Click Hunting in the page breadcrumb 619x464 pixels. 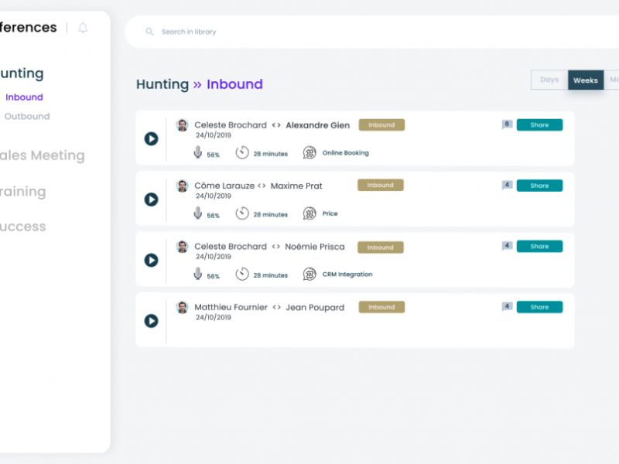pos(162,85)
